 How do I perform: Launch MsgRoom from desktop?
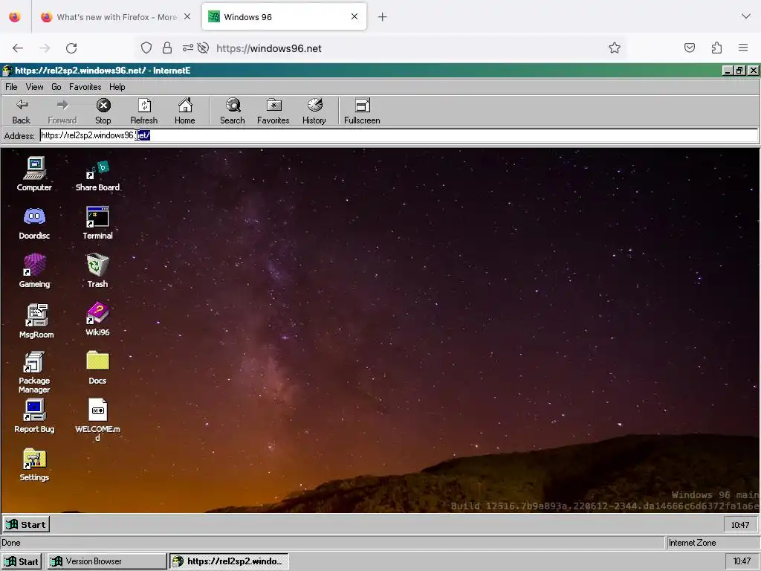(36, 320)
